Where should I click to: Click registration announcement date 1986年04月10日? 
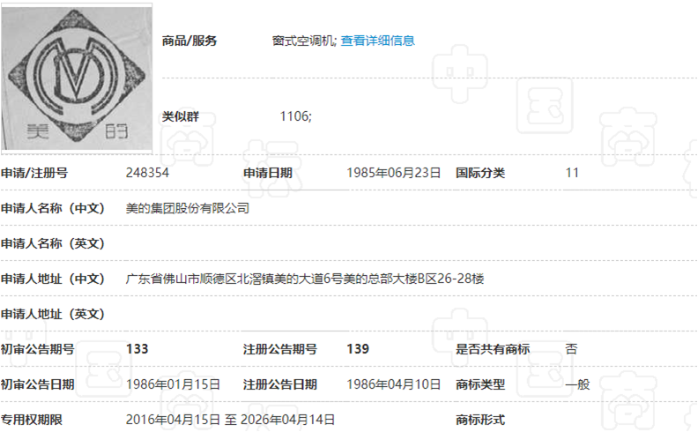click(393, 384)
